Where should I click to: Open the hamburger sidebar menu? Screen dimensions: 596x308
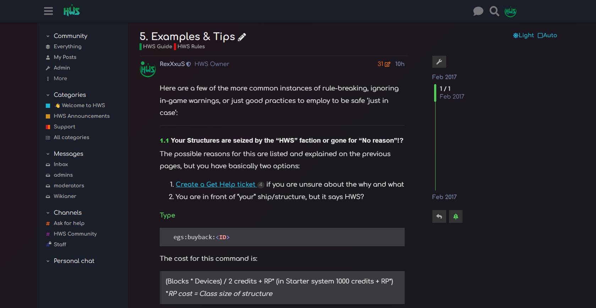(x=48, y=11)
